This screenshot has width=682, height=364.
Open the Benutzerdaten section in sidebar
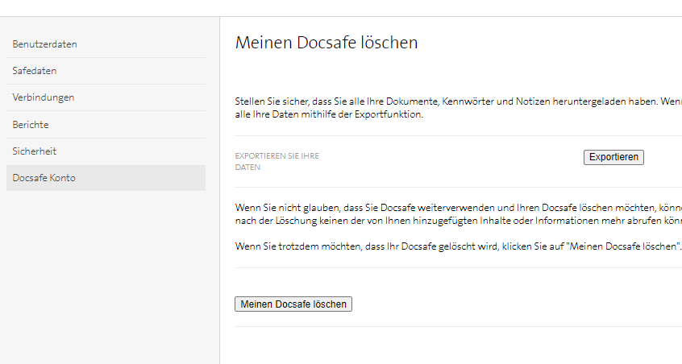coord(44,43)
